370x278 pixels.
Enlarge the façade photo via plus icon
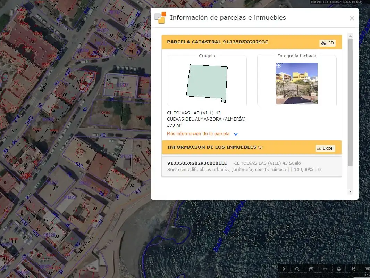(279, 65)
